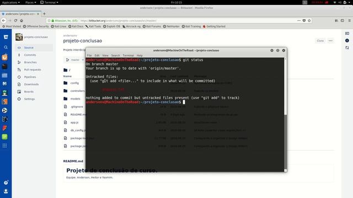Viewport: 353px width, 198px height.
Task: Open the Files folder icon in dock
Action: coord(4,75)
